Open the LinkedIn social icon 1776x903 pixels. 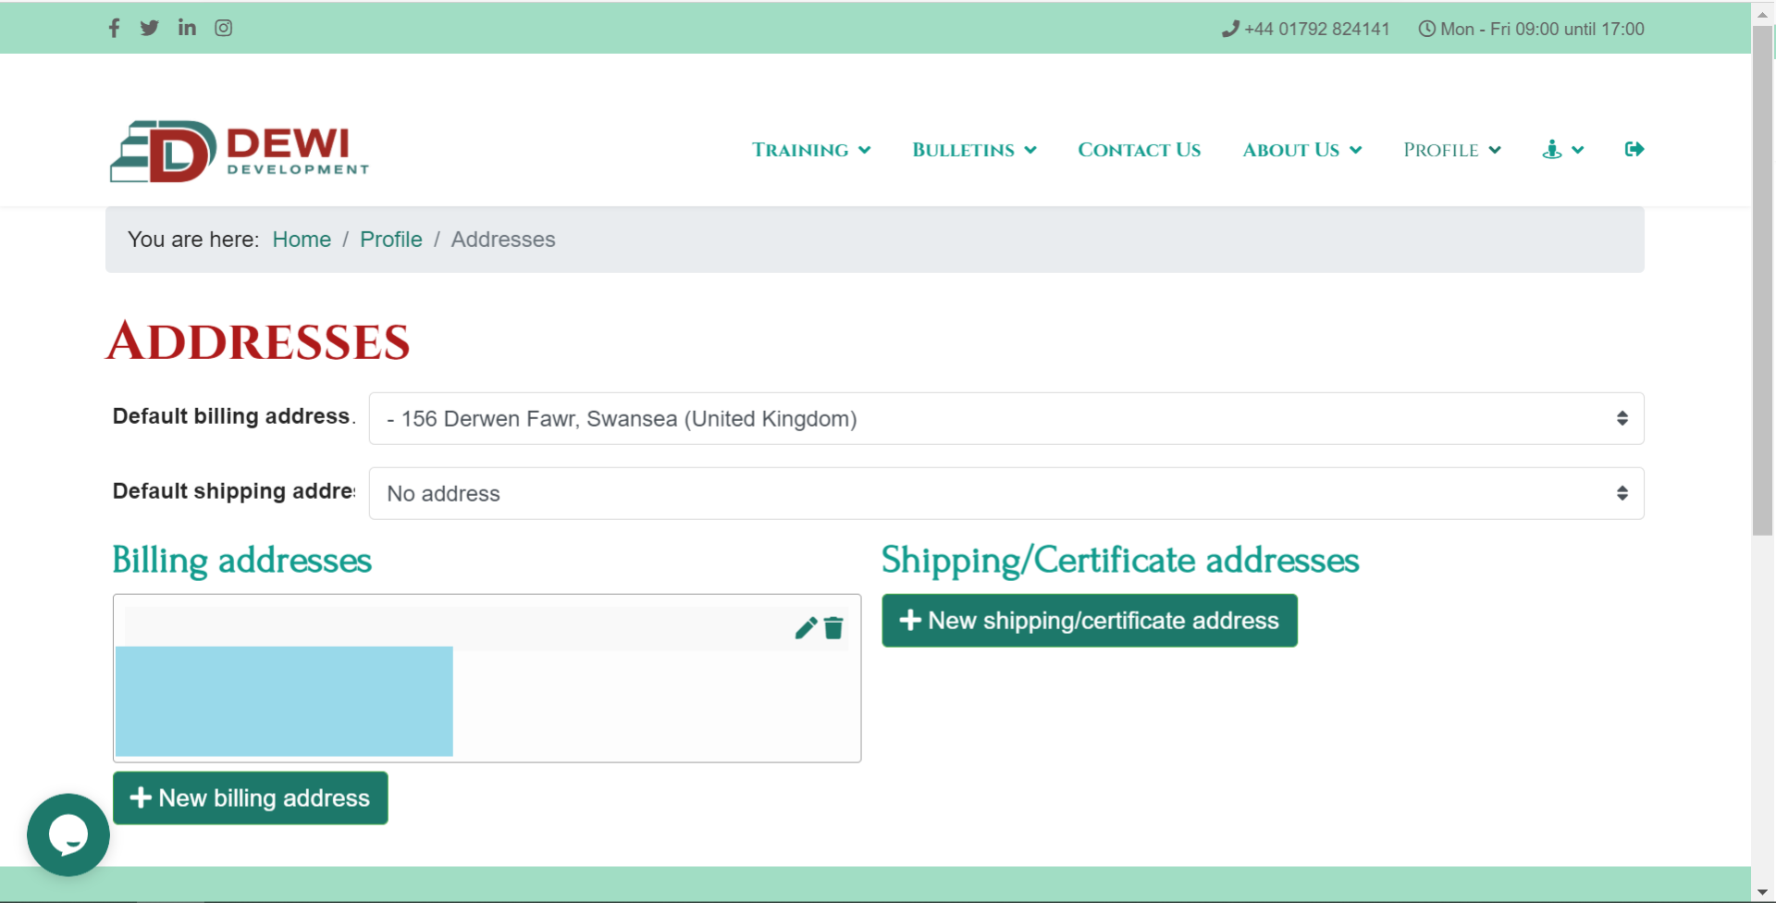187,28
